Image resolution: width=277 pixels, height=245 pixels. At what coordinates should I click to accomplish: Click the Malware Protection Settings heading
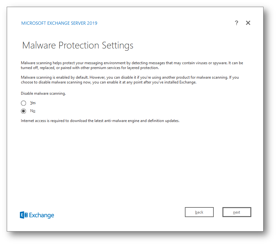(x=78, y=45)
